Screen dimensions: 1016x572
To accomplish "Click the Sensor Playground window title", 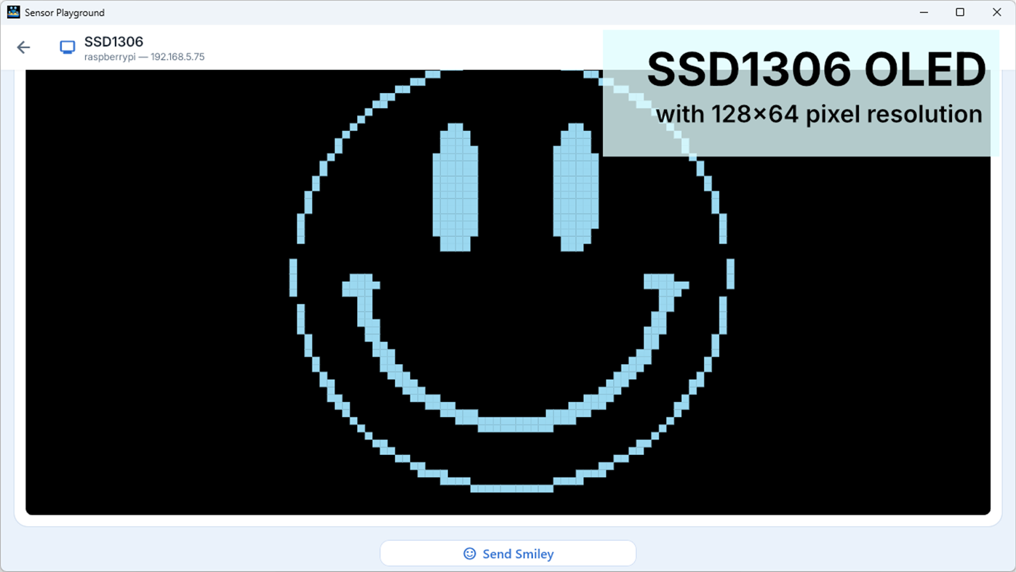I will (x=65, y=12).
